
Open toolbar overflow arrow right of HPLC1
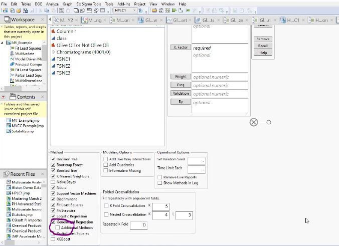click(x=146, y=12)
